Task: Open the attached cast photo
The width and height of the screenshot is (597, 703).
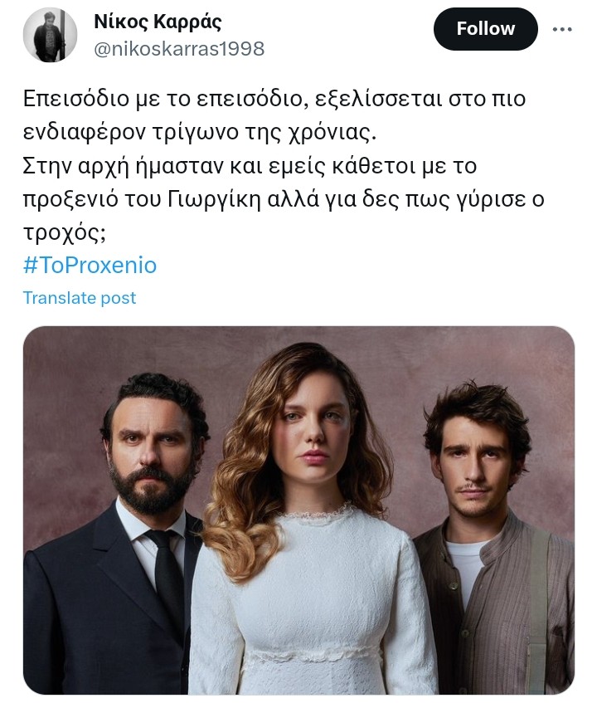Action: tap(298, 510)
